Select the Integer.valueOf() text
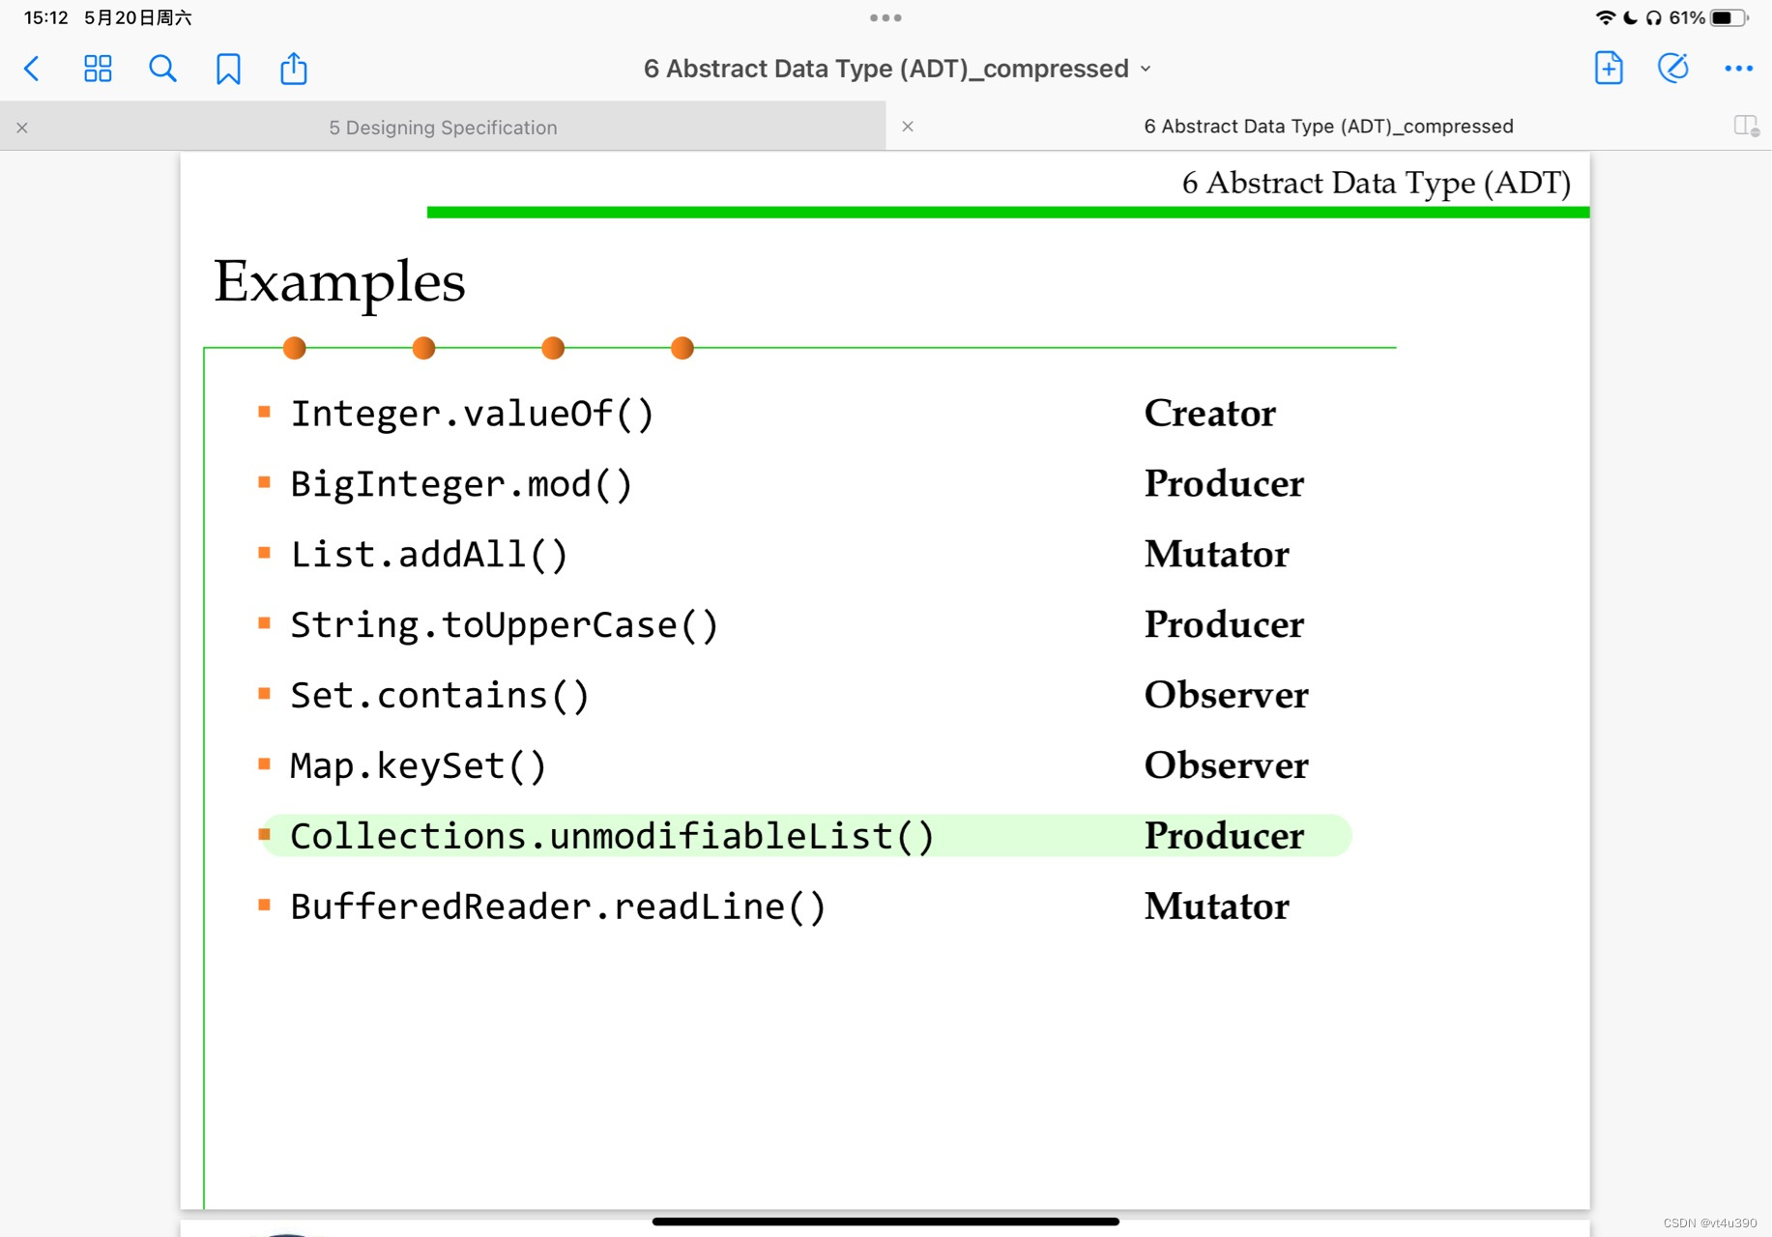The width and height of the screenshot is (1772, 1237). 473,414
